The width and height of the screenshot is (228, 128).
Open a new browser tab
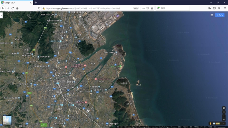click(x=36, y=3)
